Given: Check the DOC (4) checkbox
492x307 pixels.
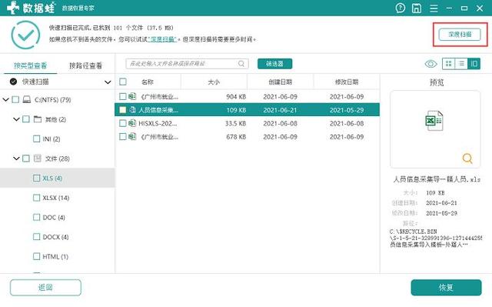Looking at the screenshot, I should (36, 217).
